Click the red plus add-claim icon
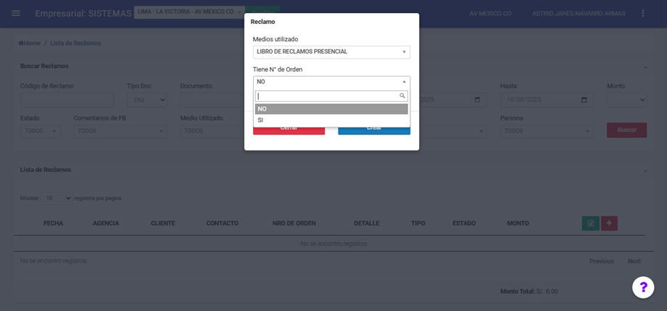The height and width of the screenshot is (311, 667). pos(609,223)
